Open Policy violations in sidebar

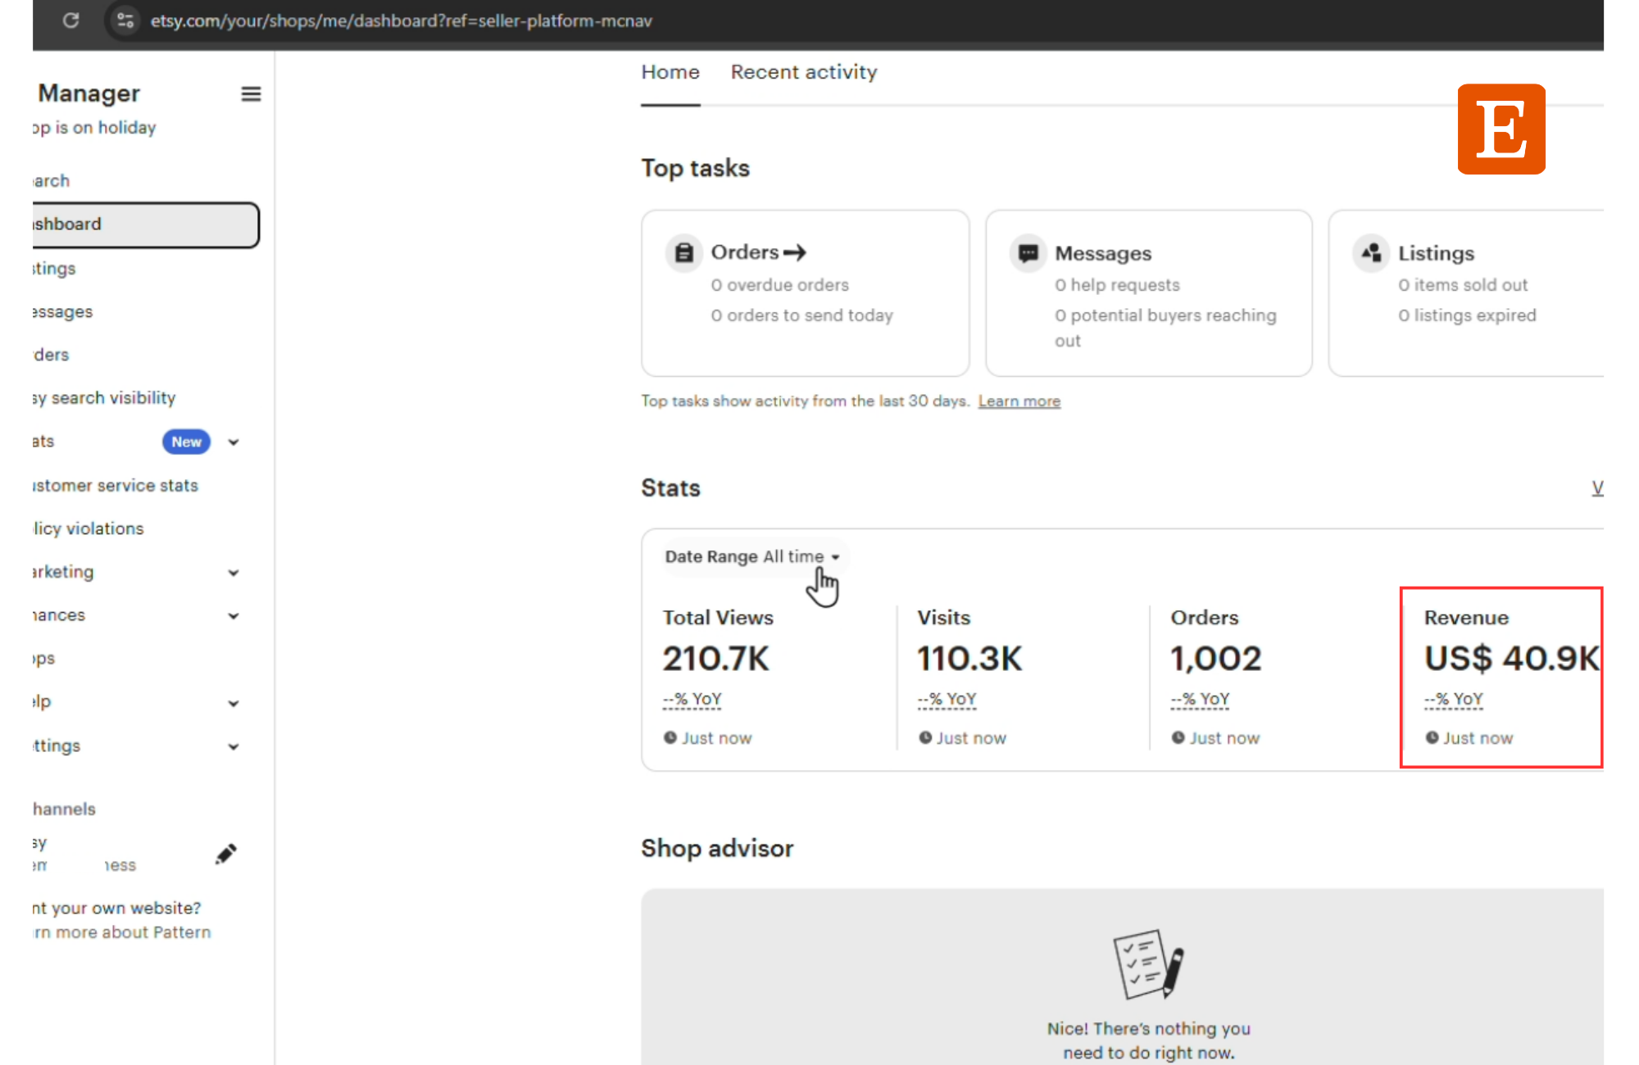click(89, 528)
